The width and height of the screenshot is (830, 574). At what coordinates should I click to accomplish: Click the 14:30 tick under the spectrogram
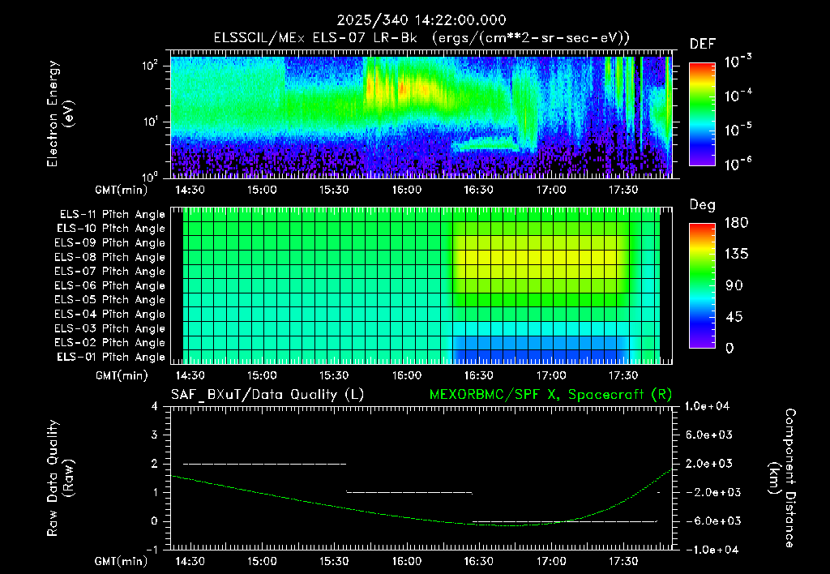190,190
